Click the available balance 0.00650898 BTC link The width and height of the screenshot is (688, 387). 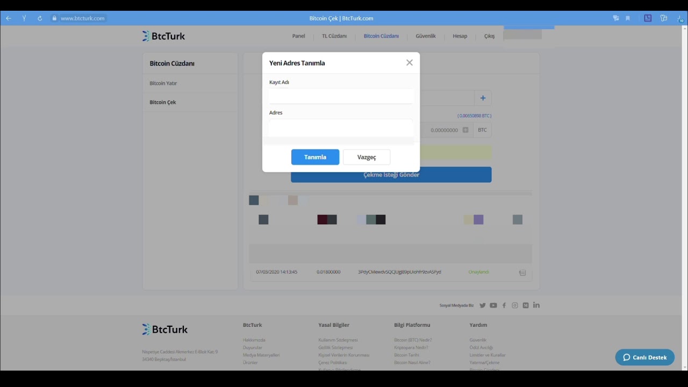(x=475, y=116)
